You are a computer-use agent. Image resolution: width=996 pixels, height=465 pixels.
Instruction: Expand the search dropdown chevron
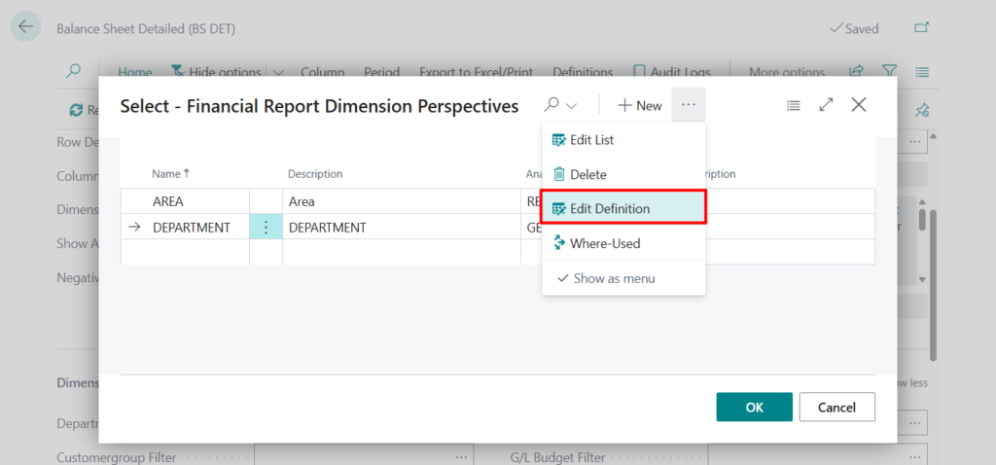(572, 105)
